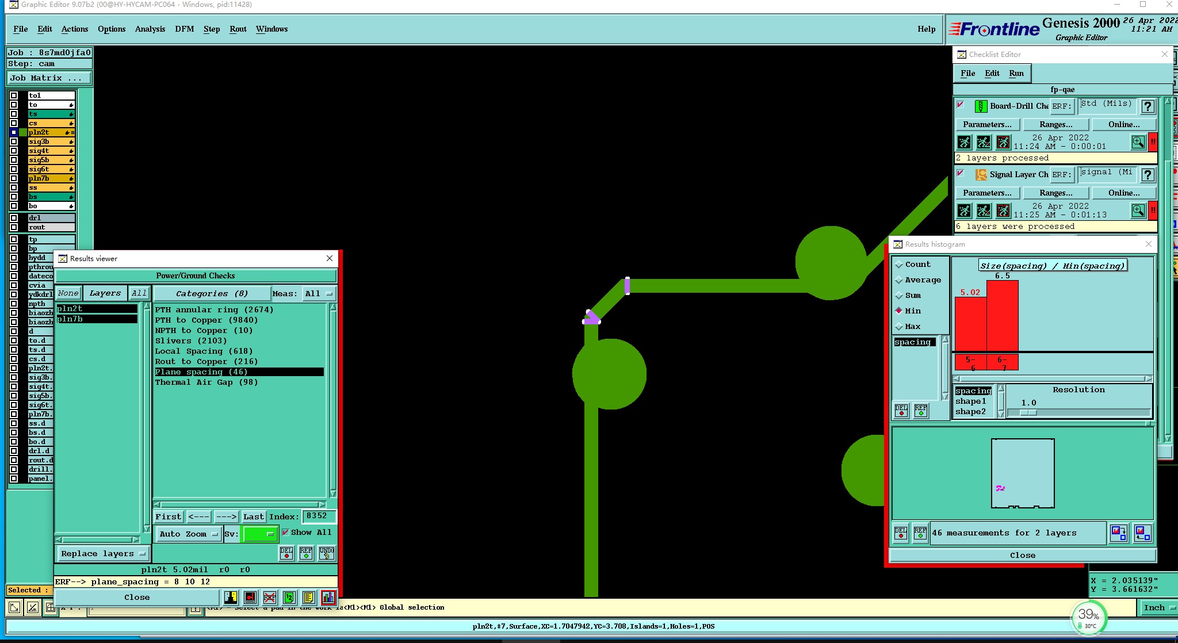Click yellow notes report icon

308,598
